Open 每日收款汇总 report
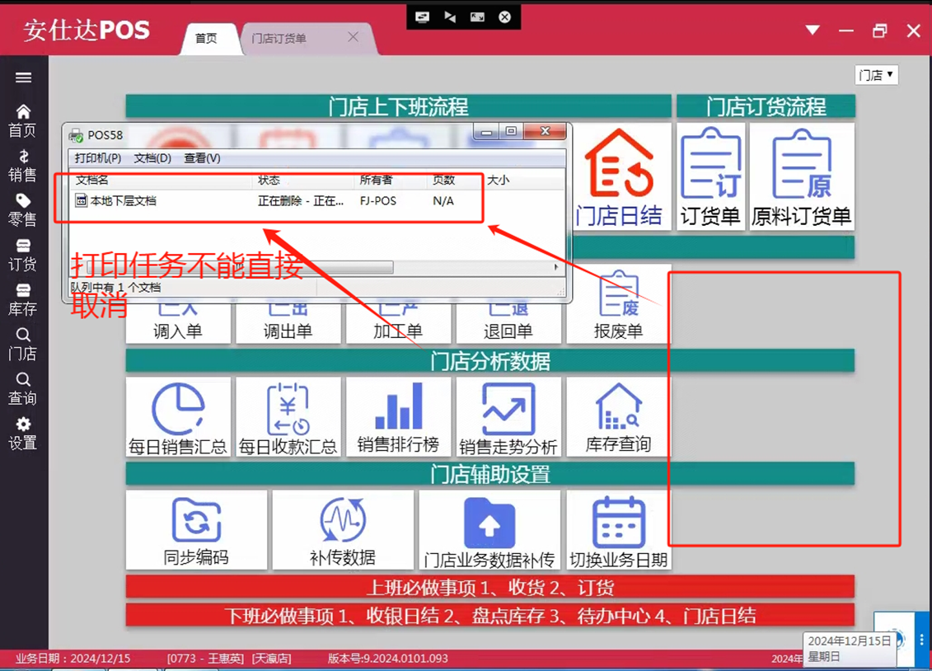 pos(288,416)
